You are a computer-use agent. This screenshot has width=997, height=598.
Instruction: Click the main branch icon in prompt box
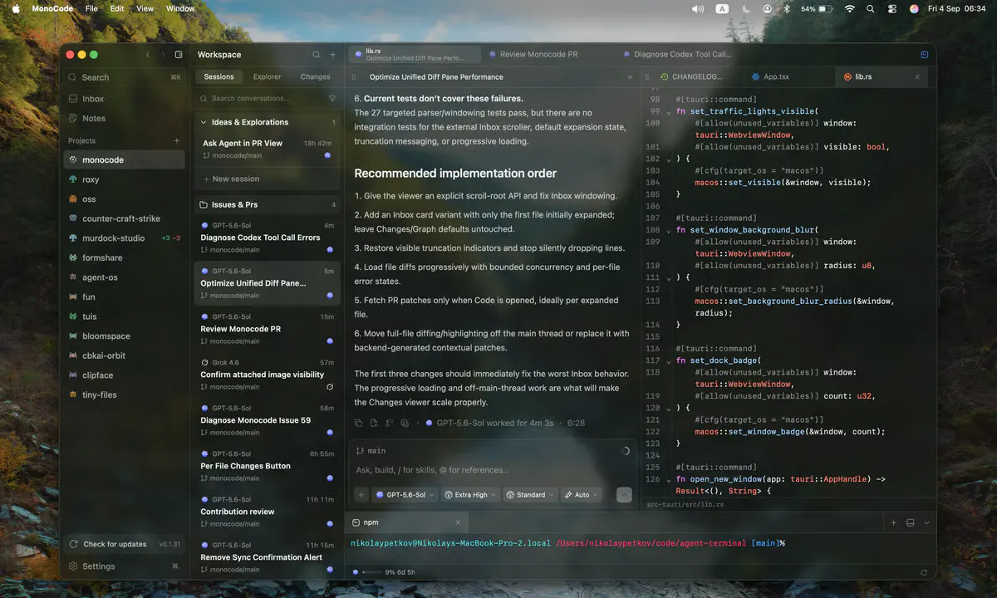click(360, 451)
